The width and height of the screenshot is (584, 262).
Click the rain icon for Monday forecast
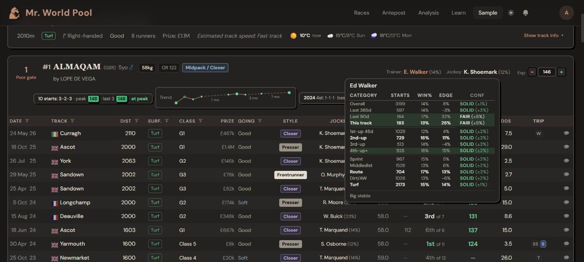[x=374, y=36]
